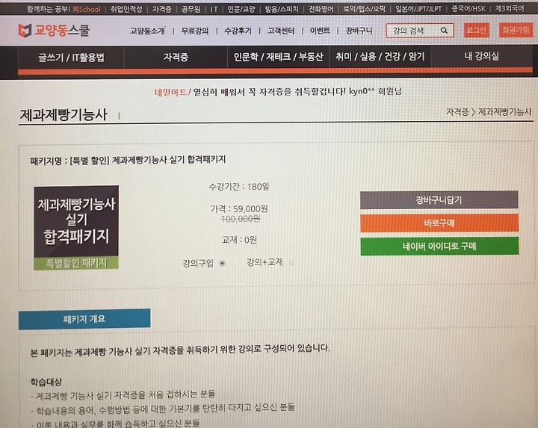Open the 교양동스쿨 logo home link
Screen dimensions: 538x428
point(54,31)
